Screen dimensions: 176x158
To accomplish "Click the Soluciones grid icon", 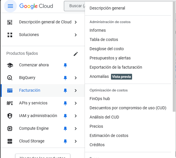I will point(10,35).
